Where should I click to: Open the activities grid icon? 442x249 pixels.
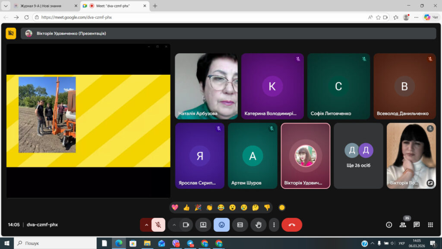click(430, 225)
